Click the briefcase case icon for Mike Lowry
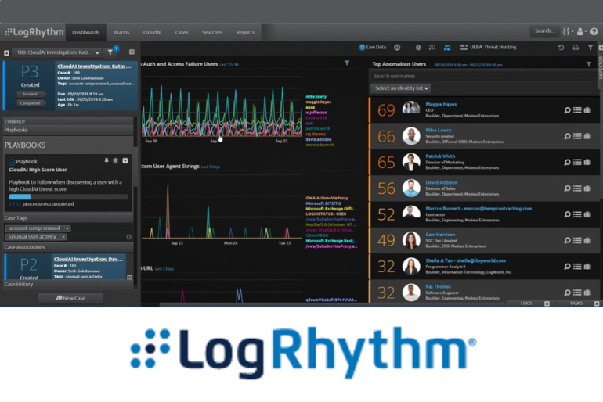 point(587,136)
